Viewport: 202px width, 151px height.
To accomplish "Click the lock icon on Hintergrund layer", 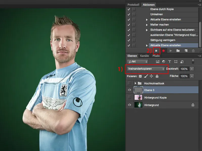I will click(x=193, y=105).
